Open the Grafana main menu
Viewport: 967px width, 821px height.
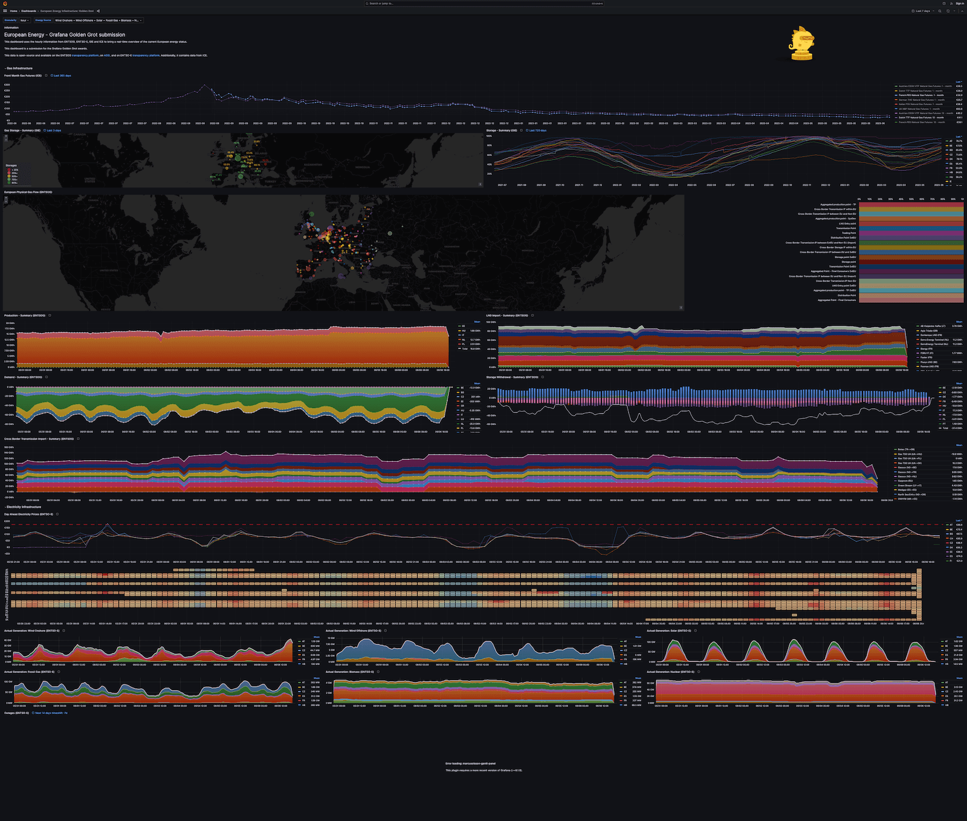click(x=5, y=11)
